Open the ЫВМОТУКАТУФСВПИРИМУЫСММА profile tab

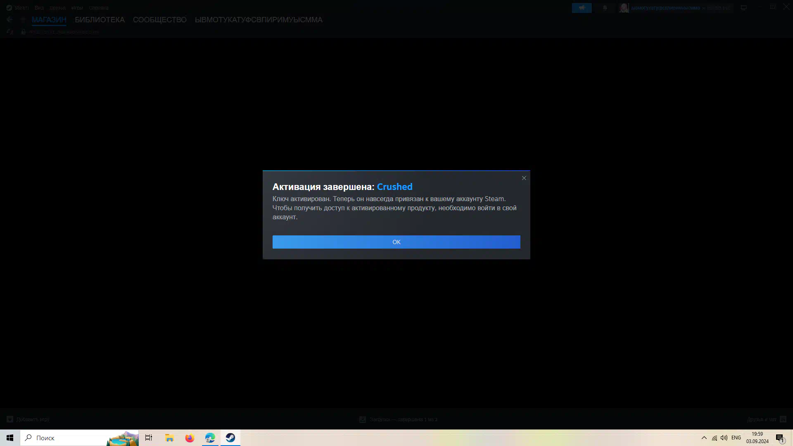coord(259,20)
